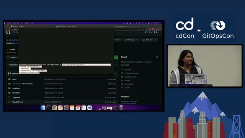Image resolution: width=245 pixels, height=138 pixels.
Task: Open Google Chrome from the Dock
Action: coord(54,108)
